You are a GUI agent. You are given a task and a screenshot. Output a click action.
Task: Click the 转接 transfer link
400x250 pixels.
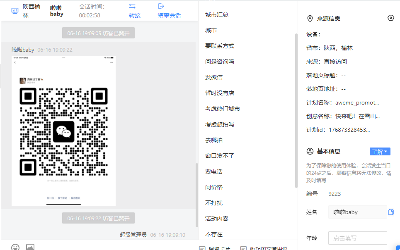[135, 15]
